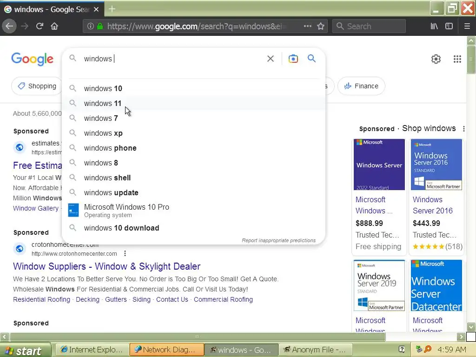Open Windows Server 2022 Standard product image

click(x=379, y=165)
